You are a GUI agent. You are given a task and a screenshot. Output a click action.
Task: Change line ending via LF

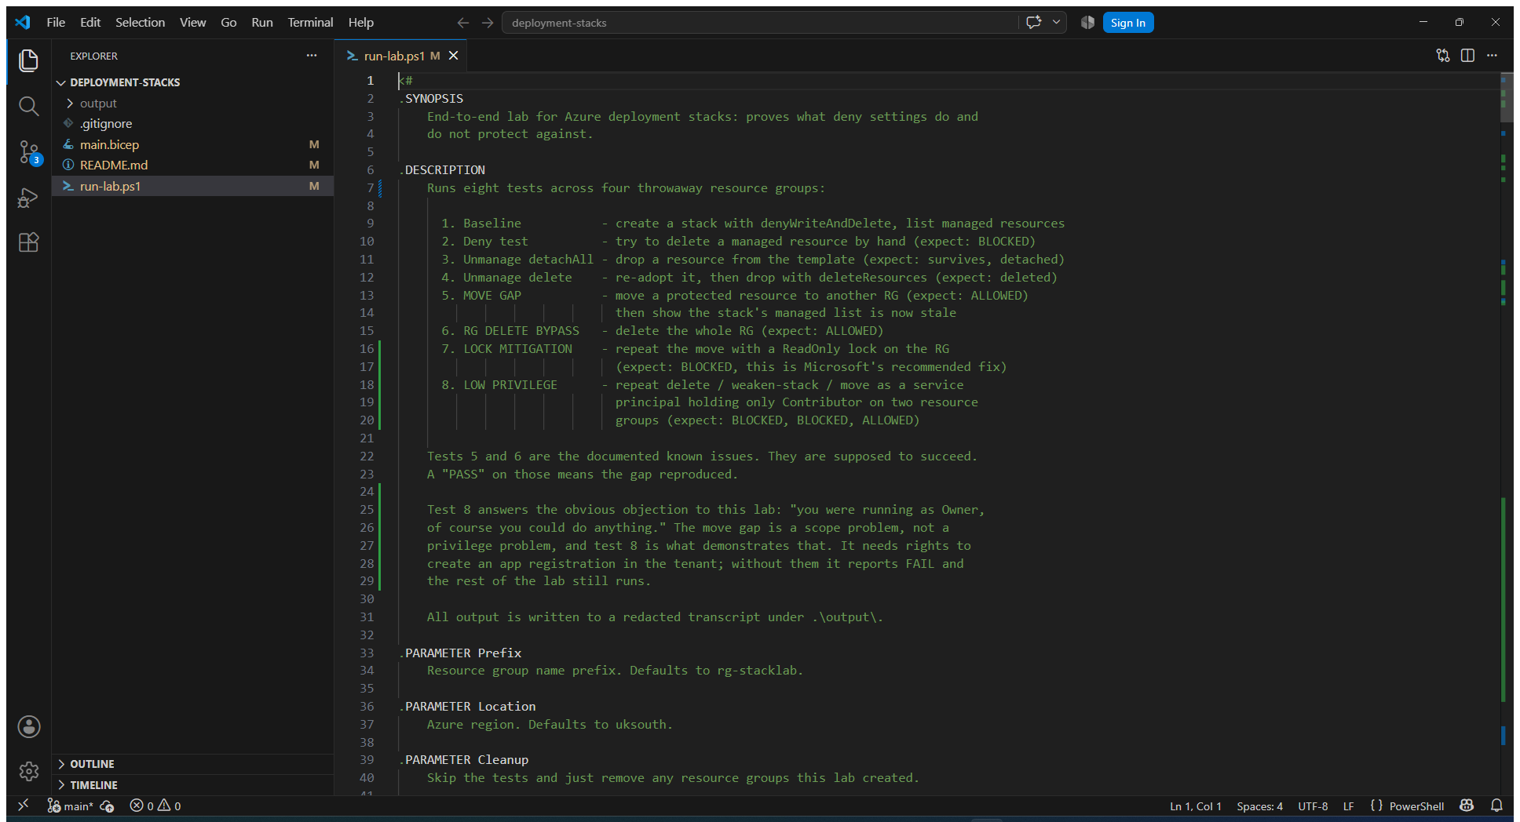[x=1348, y=806]
